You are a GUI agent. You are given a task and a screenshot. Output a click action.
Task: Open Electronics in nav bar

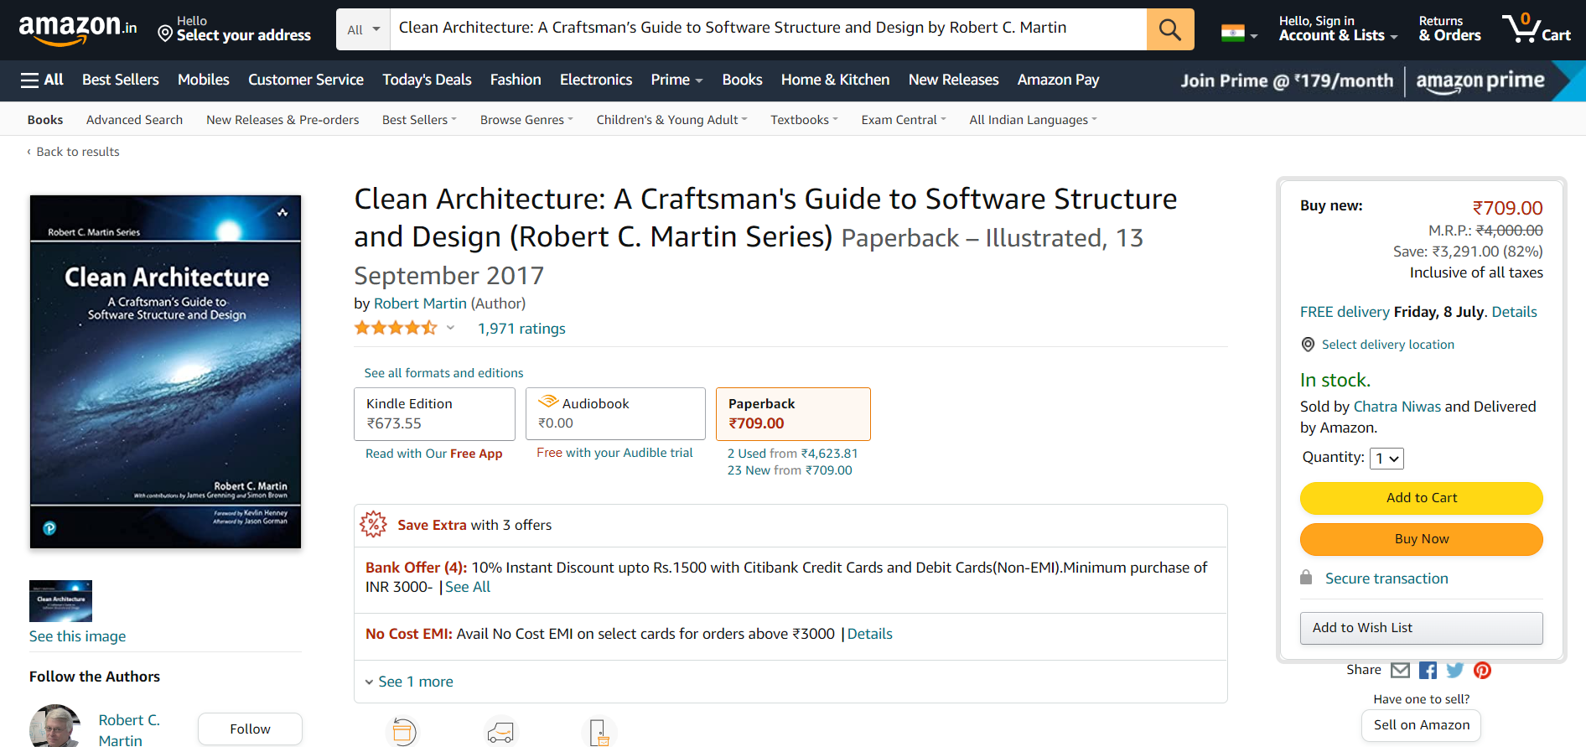[596, 80]
